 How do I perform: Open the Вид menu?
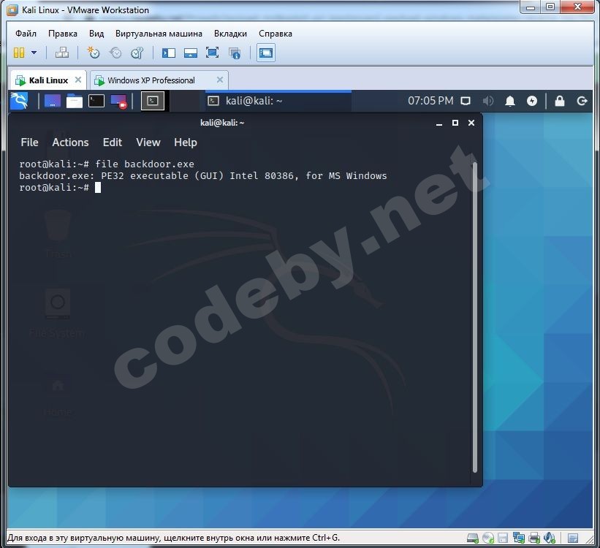pos(96,34)
